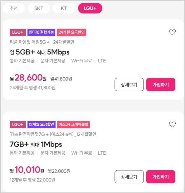Open the 7GB+ 최대 1Mbps plan title
The width and height of the screenshot is (185, 193).
tap(36, 144)
